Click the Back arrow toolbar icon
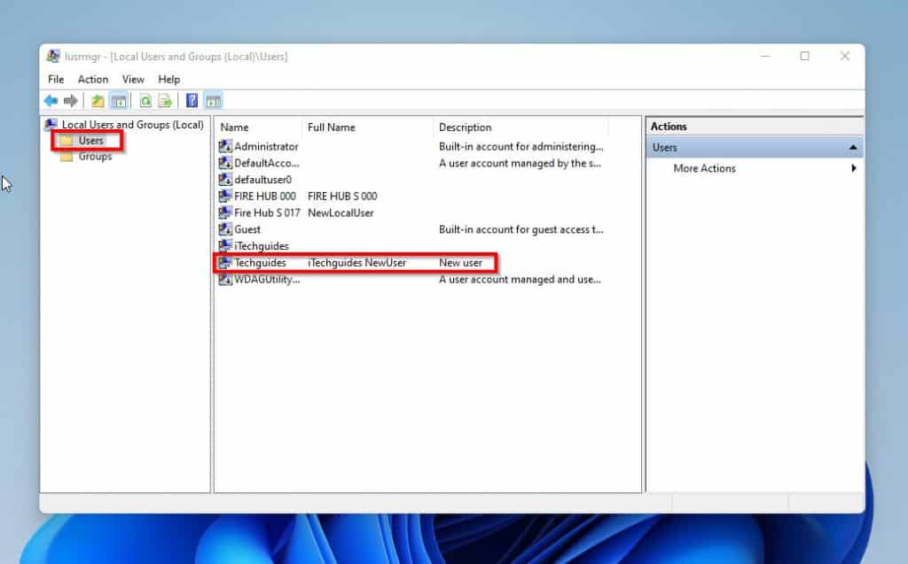The height and width of the screenshot is (564, 908). [51, 101]
